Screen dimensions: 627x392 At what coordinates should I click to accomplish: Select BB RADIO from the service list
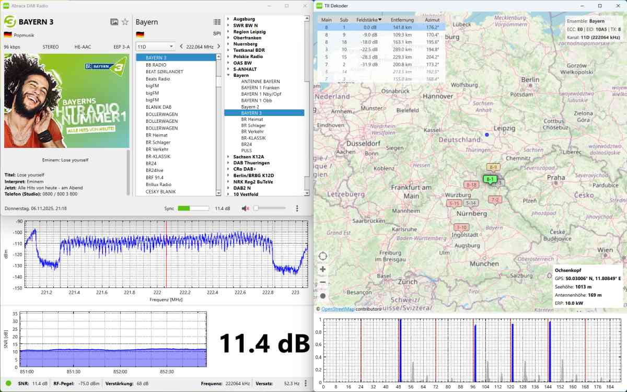tap(155, 65)
